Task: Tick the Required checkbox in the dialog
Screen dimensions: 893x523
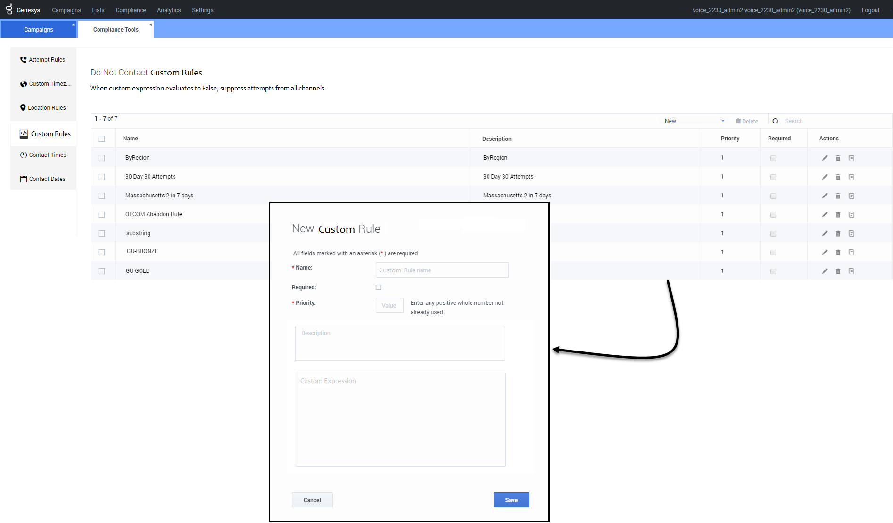Action: (378, 287)
